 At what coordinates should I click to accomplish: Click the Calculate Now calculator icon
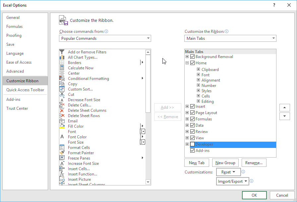click(62, 68)
